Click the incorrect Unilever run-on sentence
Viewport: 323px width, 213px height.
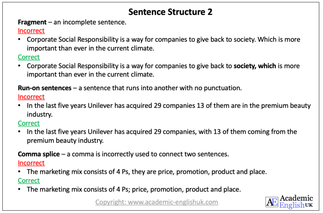(168, 110)
